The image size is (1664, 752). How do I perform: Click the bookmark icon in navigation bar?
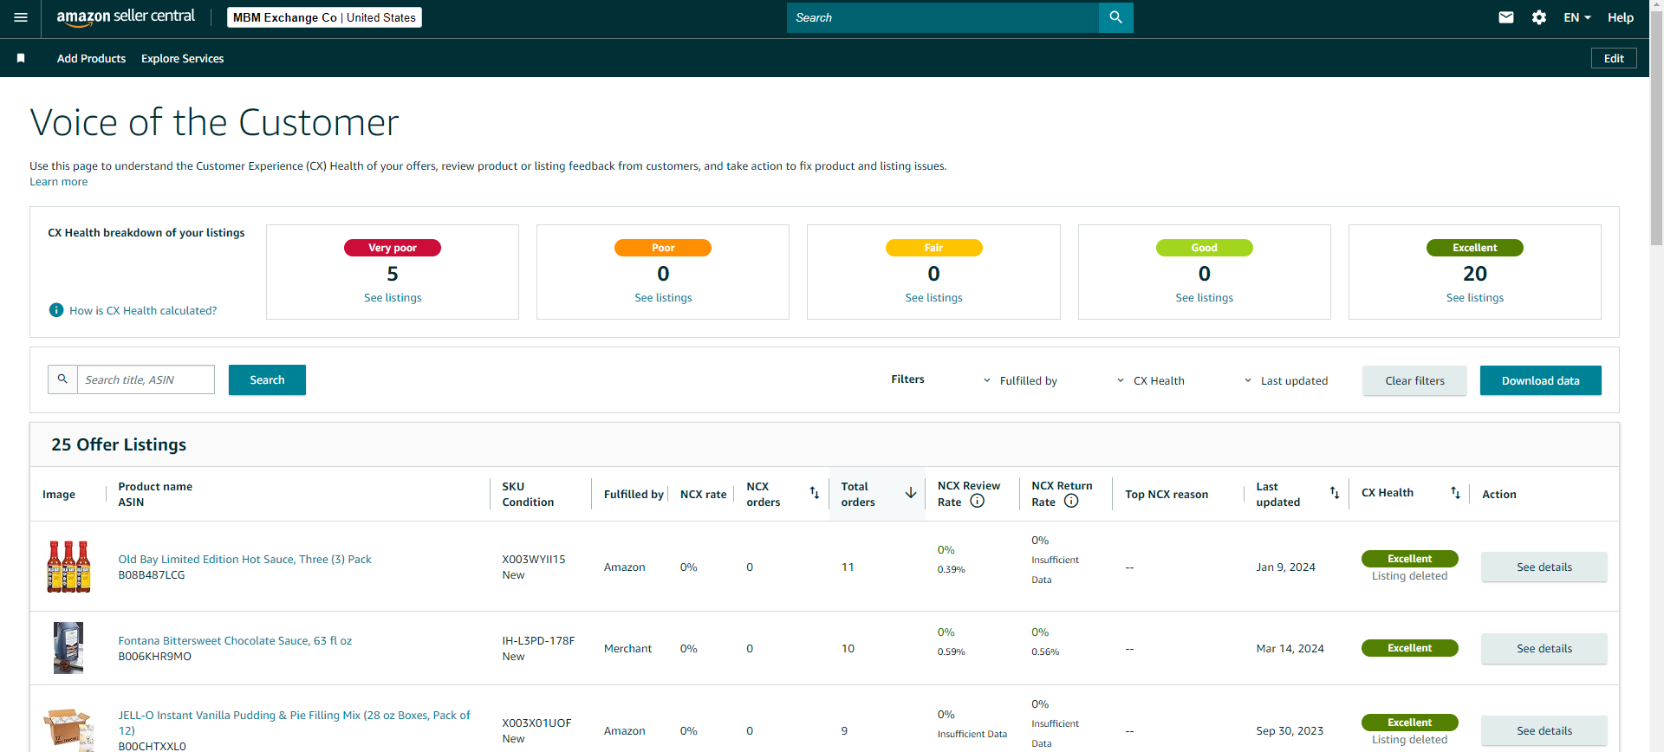(21, 58)
